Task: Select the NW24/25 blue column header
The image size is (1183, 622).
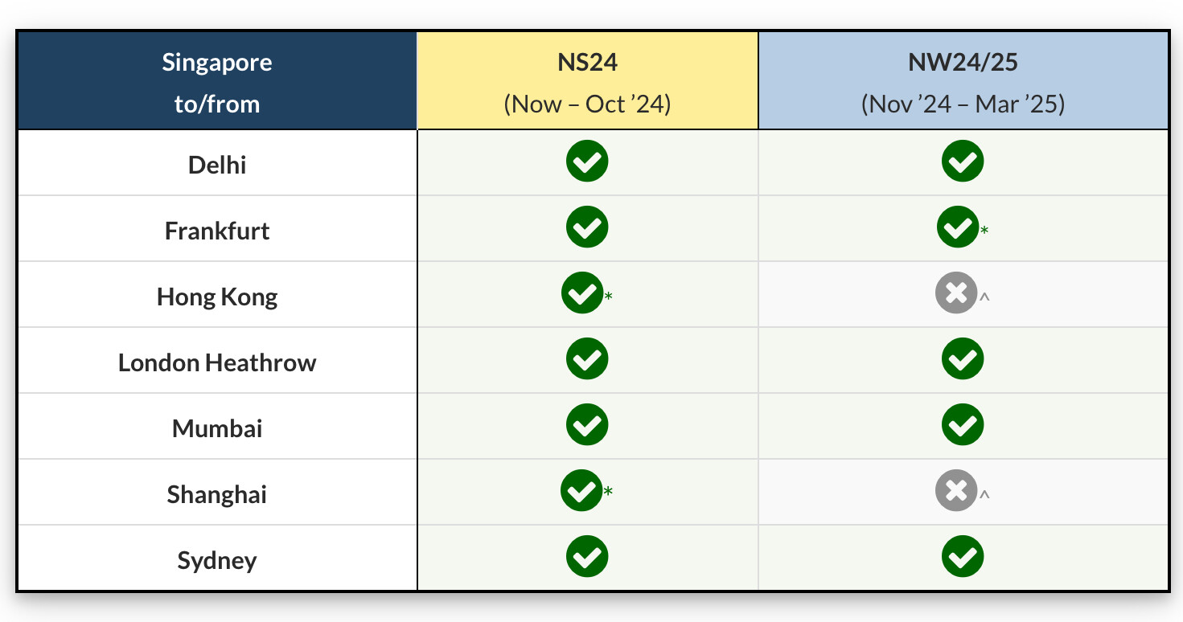Action: (x=963, y=81)
